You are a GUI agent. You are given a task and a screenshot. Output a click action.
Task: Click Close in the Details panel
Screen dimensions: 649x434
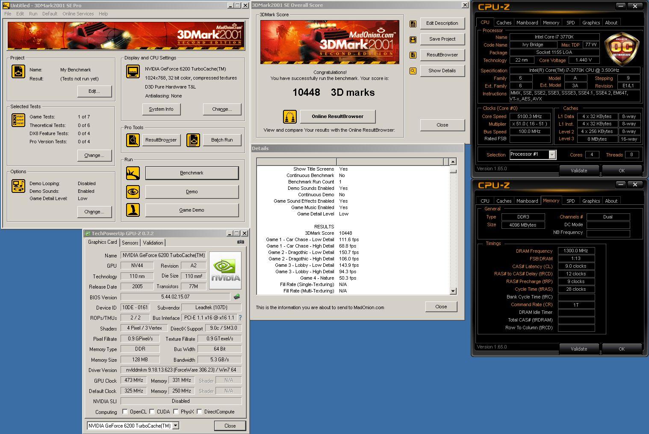[x=441, y=307]
